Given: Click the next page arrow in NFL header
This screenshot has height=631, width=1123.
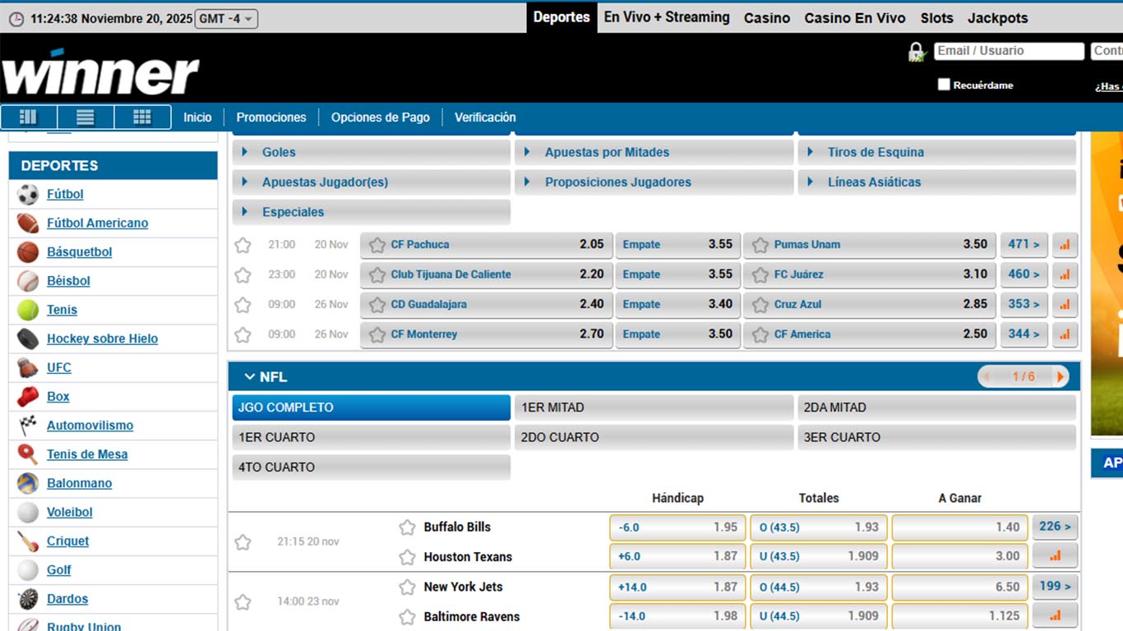Looking at the screenshot, I should tap(1061, 377).
